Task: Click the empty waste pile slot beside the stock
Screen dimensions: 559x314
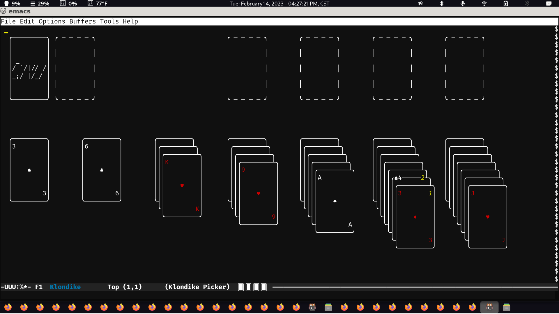Action: click(x=75, y=68)
